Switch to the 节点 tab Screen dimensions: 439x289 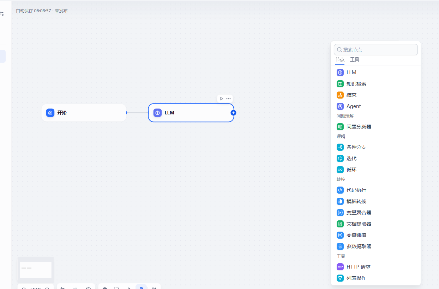pos(340,59)
